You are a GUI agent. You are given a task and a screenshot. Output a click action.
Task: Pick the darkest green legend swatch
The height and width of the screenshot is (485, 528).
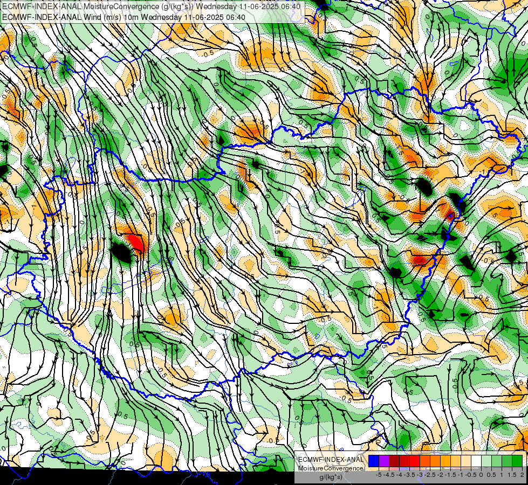point(517,461)
